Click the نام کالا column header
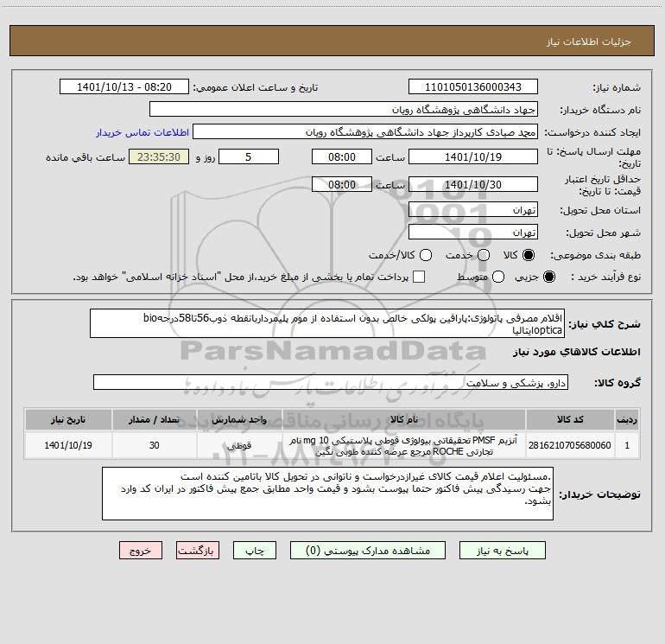Image resolution: width=665 pixels, height=644 pixels. point(404,419)
